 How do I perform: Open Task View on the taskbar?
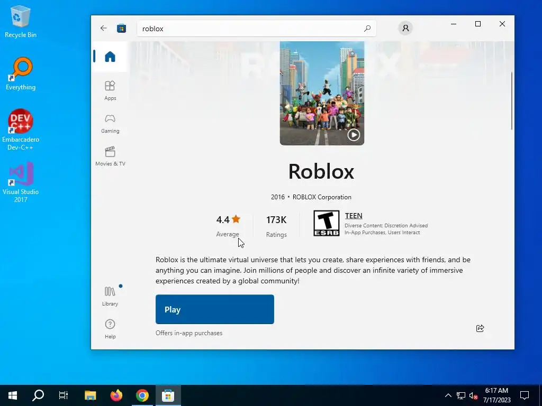click(64, 395)
